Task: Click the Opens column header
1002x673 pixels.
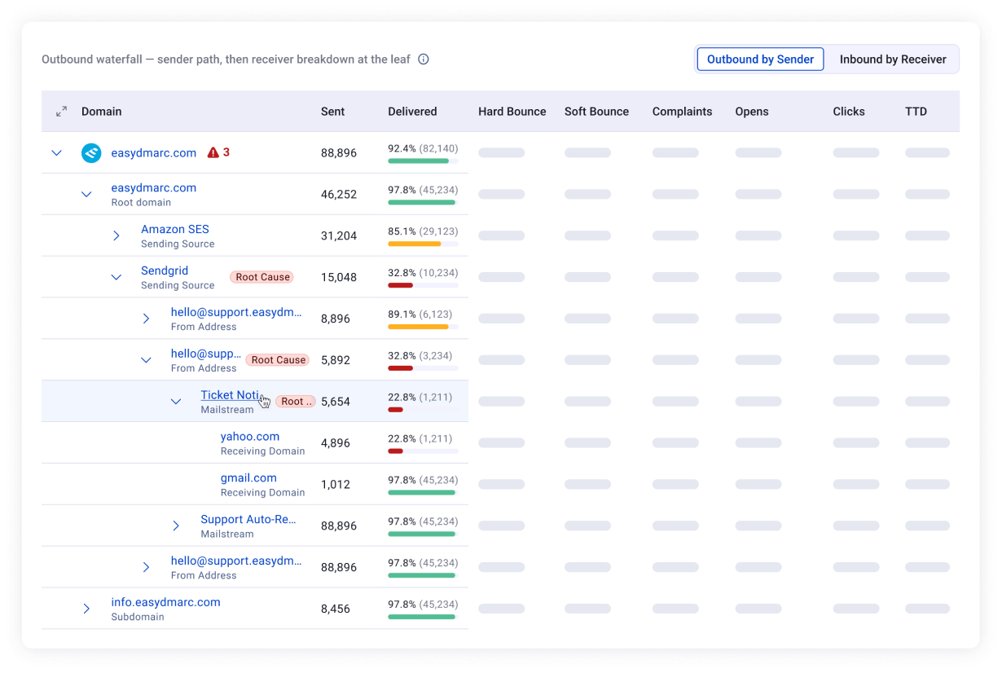Action: click(x=752, y=112)
